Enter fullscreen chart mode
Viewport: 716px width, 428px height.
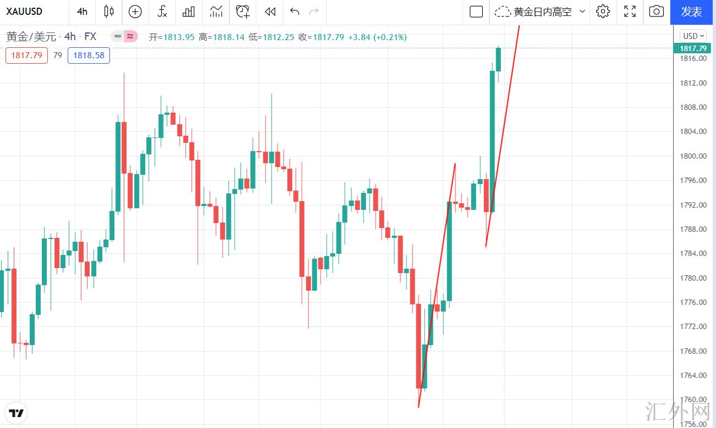click(x=630, y=12)
